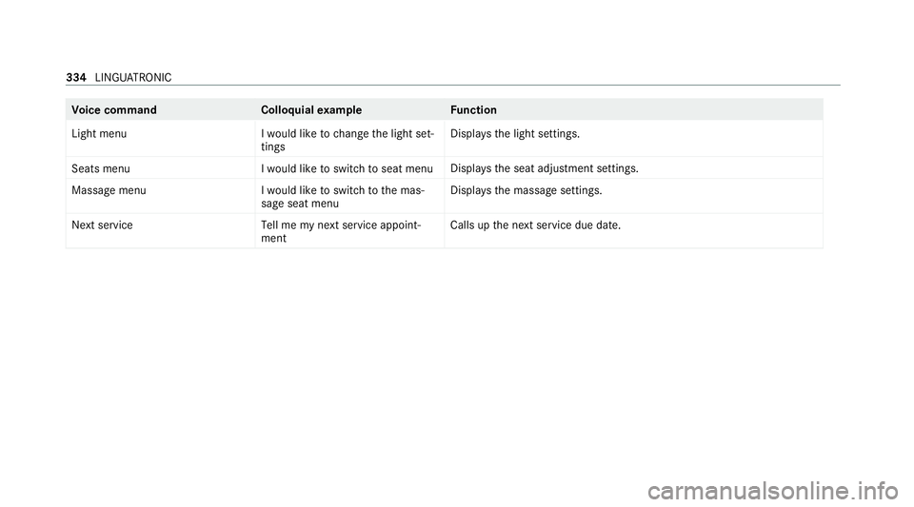914x507 pixels.
Task: Click the light settings colloquial example text
Action: coord(348,140)
